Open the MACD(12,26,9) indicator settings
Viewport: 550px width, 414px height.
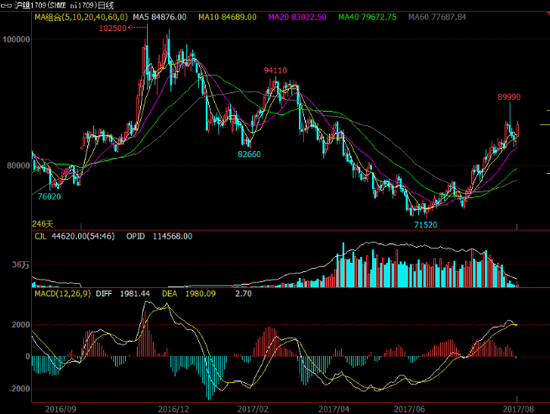62,294
